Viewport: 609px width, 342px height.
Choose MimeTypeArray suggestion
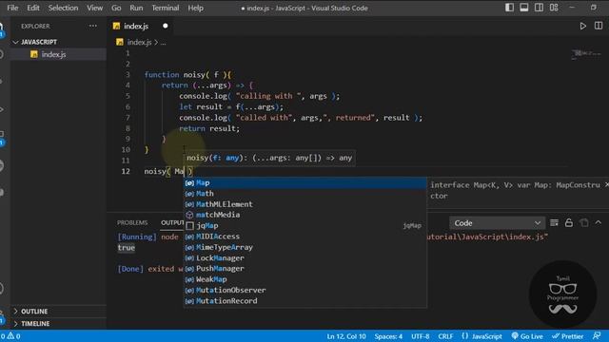[304, 247]
